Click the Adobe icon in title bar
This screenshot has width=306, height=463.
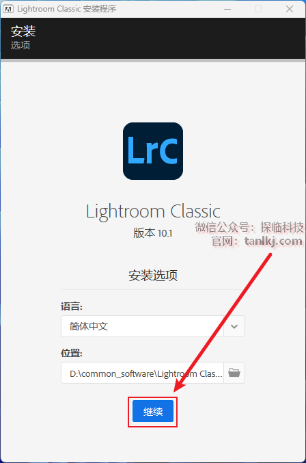tap(8, 9)
